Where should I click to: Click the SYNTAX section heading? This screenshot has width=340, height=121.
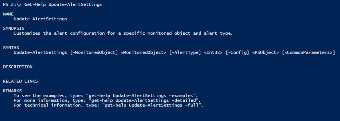[x=11, y=48]
